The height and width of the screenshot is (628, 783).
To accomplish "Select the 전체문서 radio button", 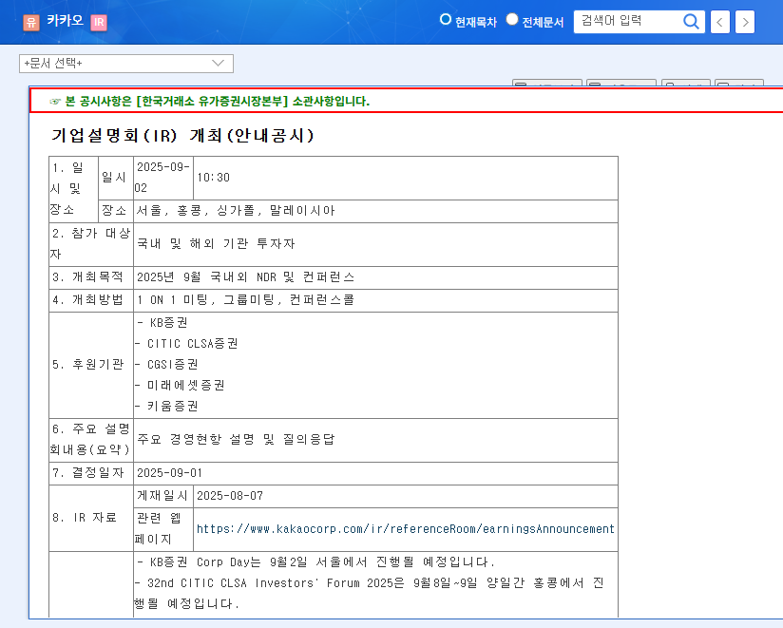I will point(512,19).
